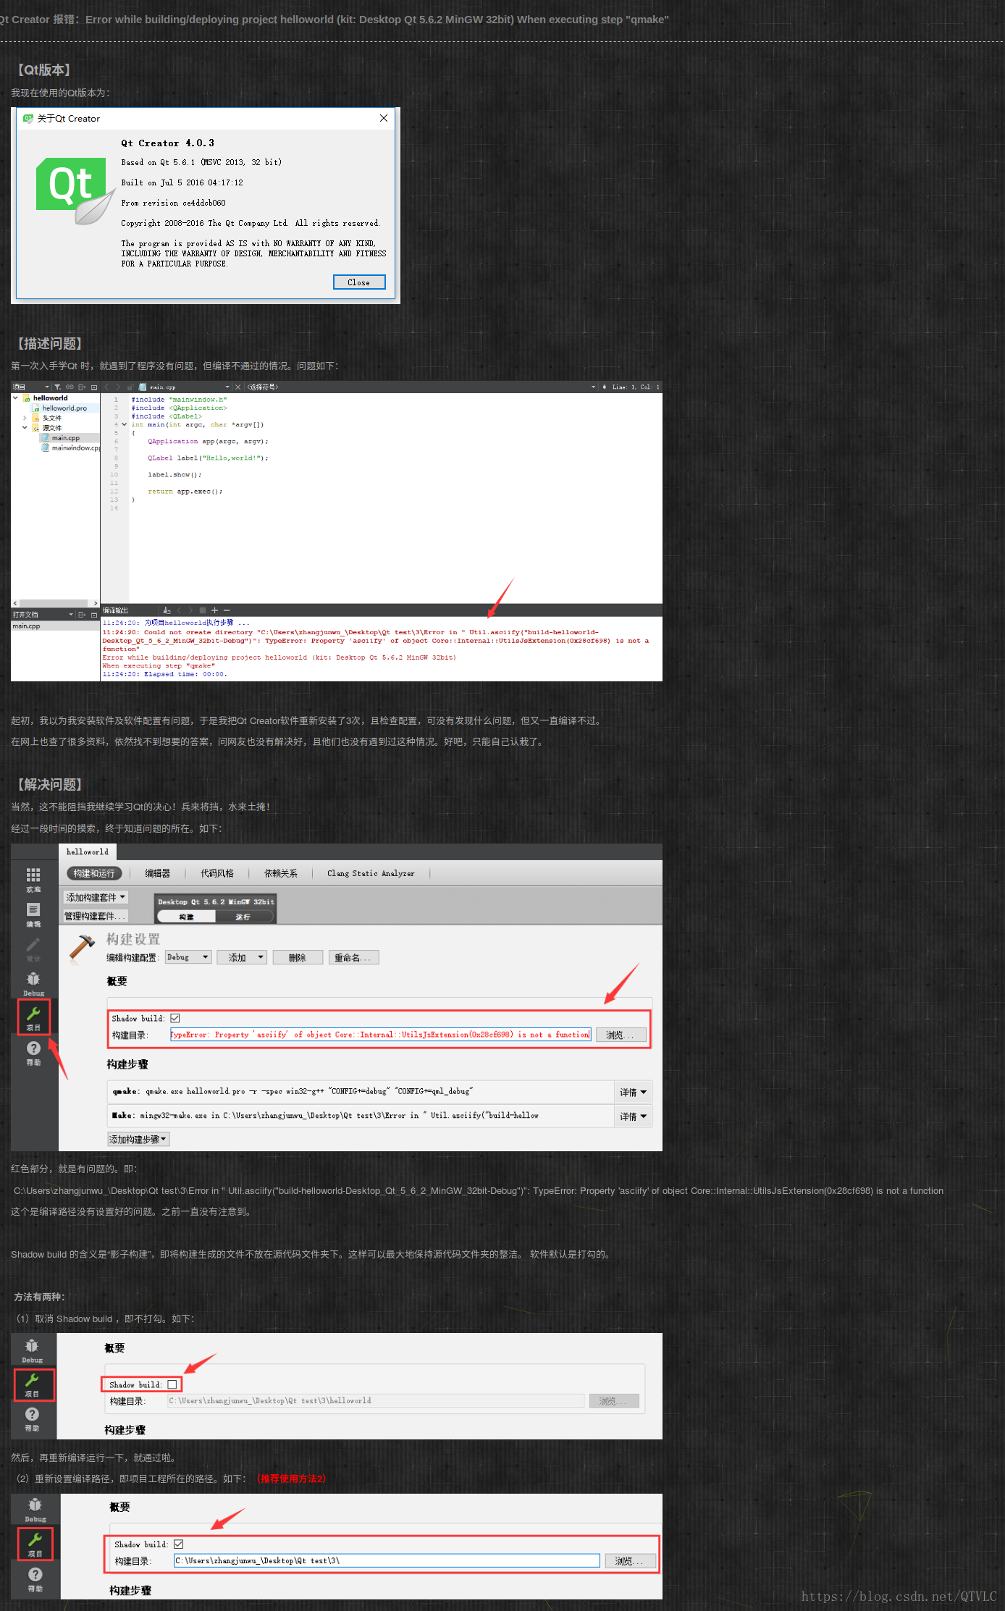Switch to the Clang Static Analyzer tab
Viewport: 1005px width, 1611px height.
pyautogui.click(x=371, y=873)
